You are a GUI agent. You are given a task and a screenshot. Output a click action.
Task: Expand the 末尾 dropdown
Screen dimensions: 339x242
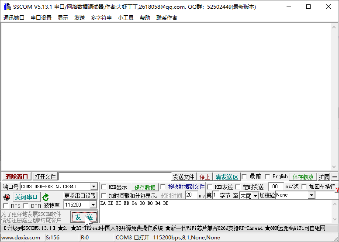(x=255, y=196)
